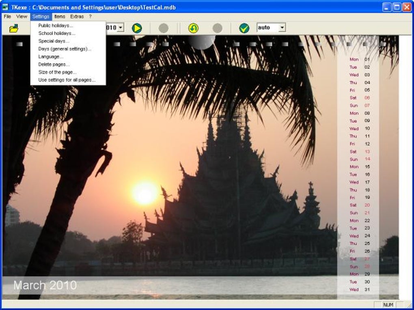Click the green checkmark icon
414x310 pixels.
tap(244, 28)
